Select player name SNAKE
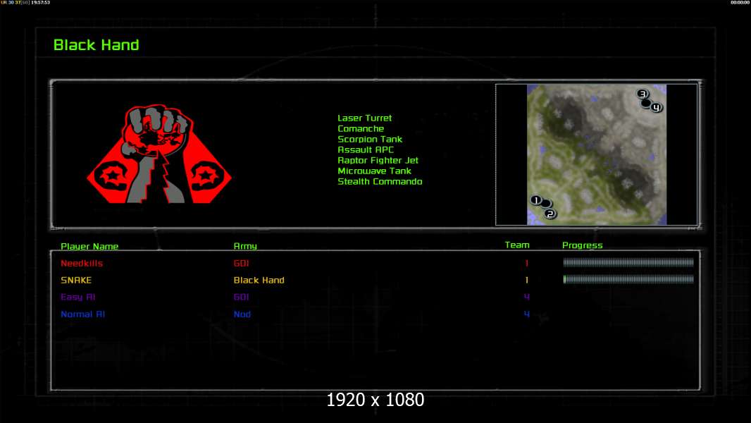This screenshot has height=423, width=751. pyautogui.click(x=75, y=280)
